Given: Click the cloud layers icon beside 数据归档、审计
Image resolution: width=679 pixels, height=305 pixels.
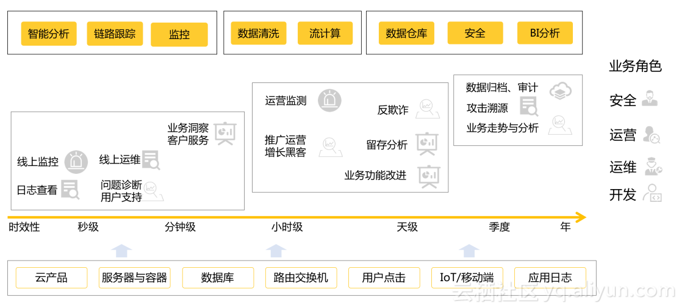Looking at the screenshot, I should (561, 91).
